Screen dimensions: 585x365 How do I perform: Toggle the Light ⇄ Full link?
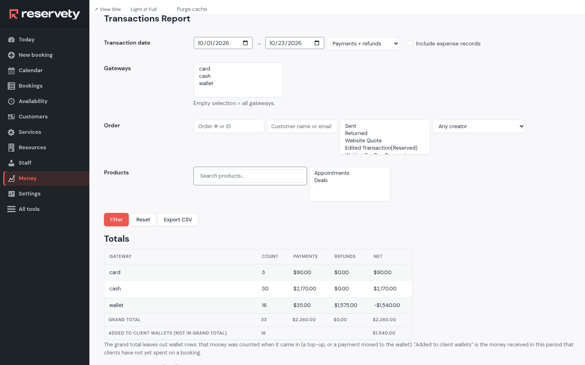pos(143,9)
